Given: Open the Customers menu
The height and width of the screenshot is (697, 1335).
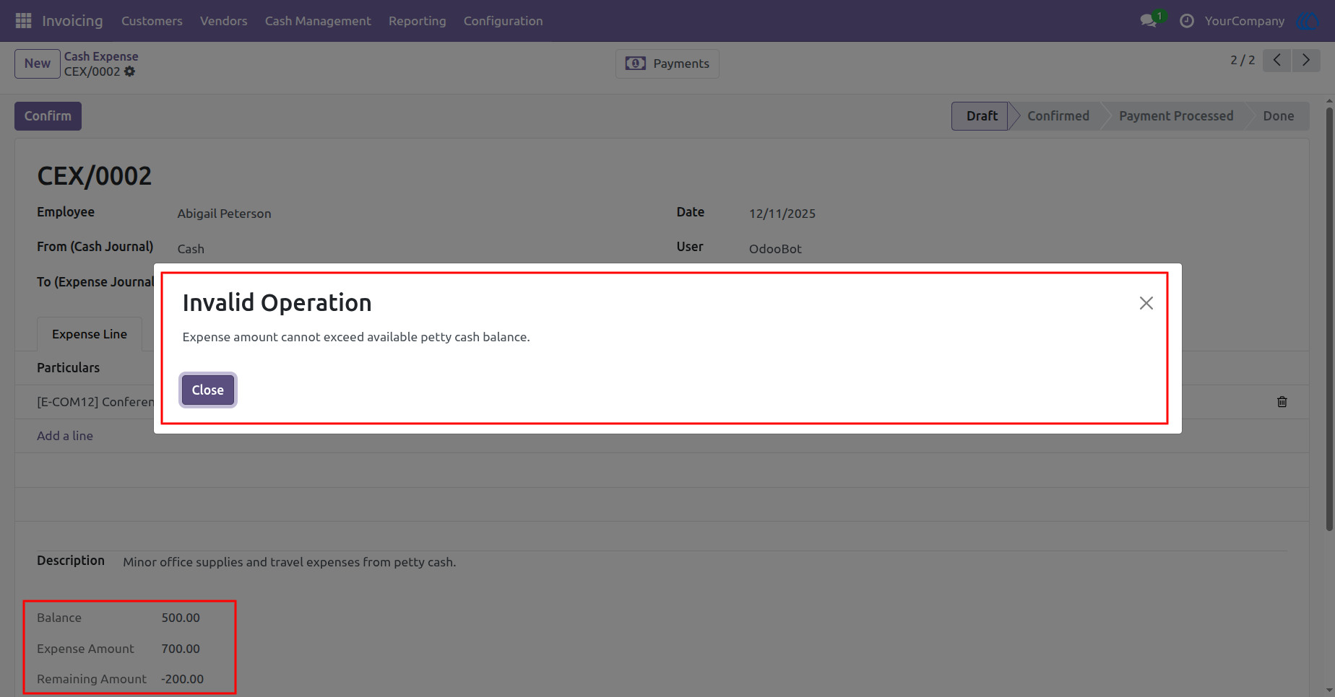Looking at the screenshot, I should click(x=152, y=21).
